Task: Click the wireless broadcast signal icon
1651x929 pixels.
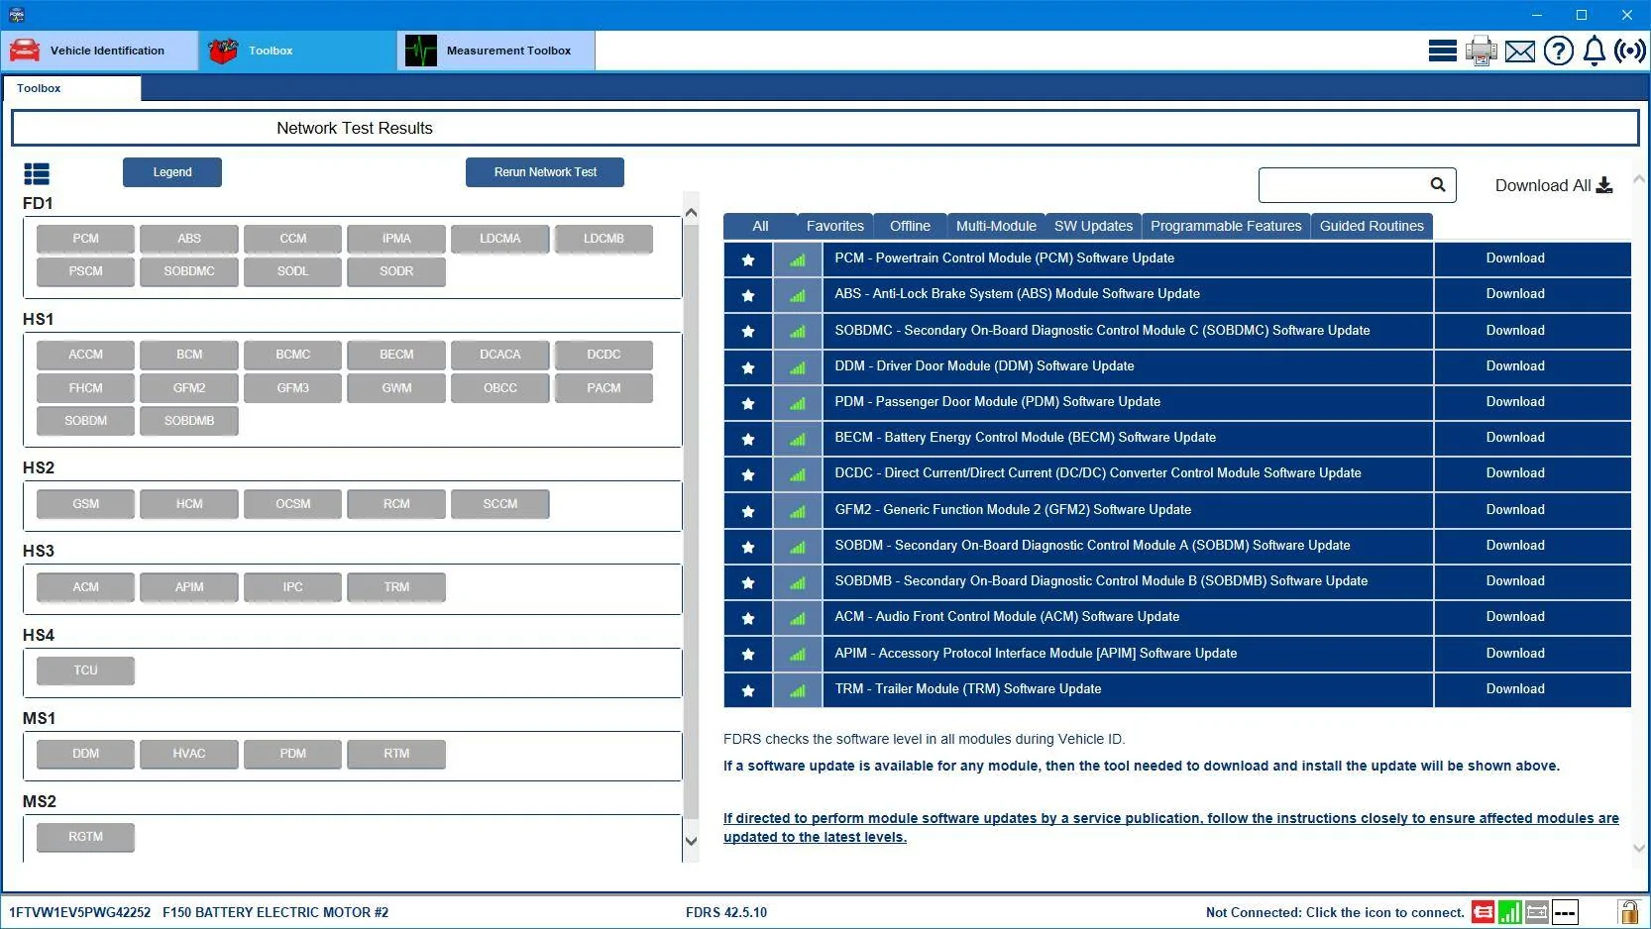Action: pos(1630,51)
